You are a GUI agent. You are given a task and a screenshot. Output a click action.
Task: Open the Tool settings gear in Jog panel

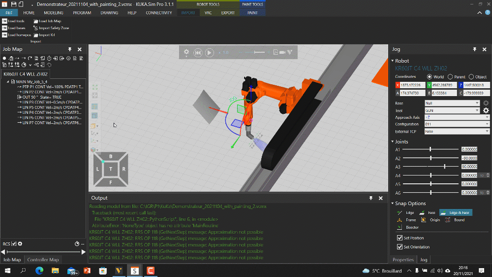486,110
